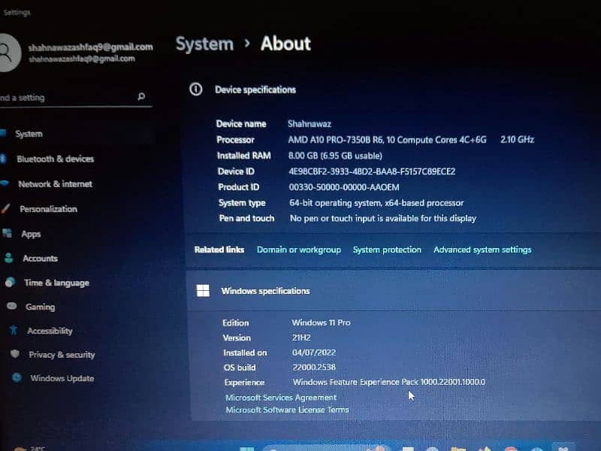Select Apps in the sidebar
Viewport: 601px width, 451px height.
coord(31,234)
